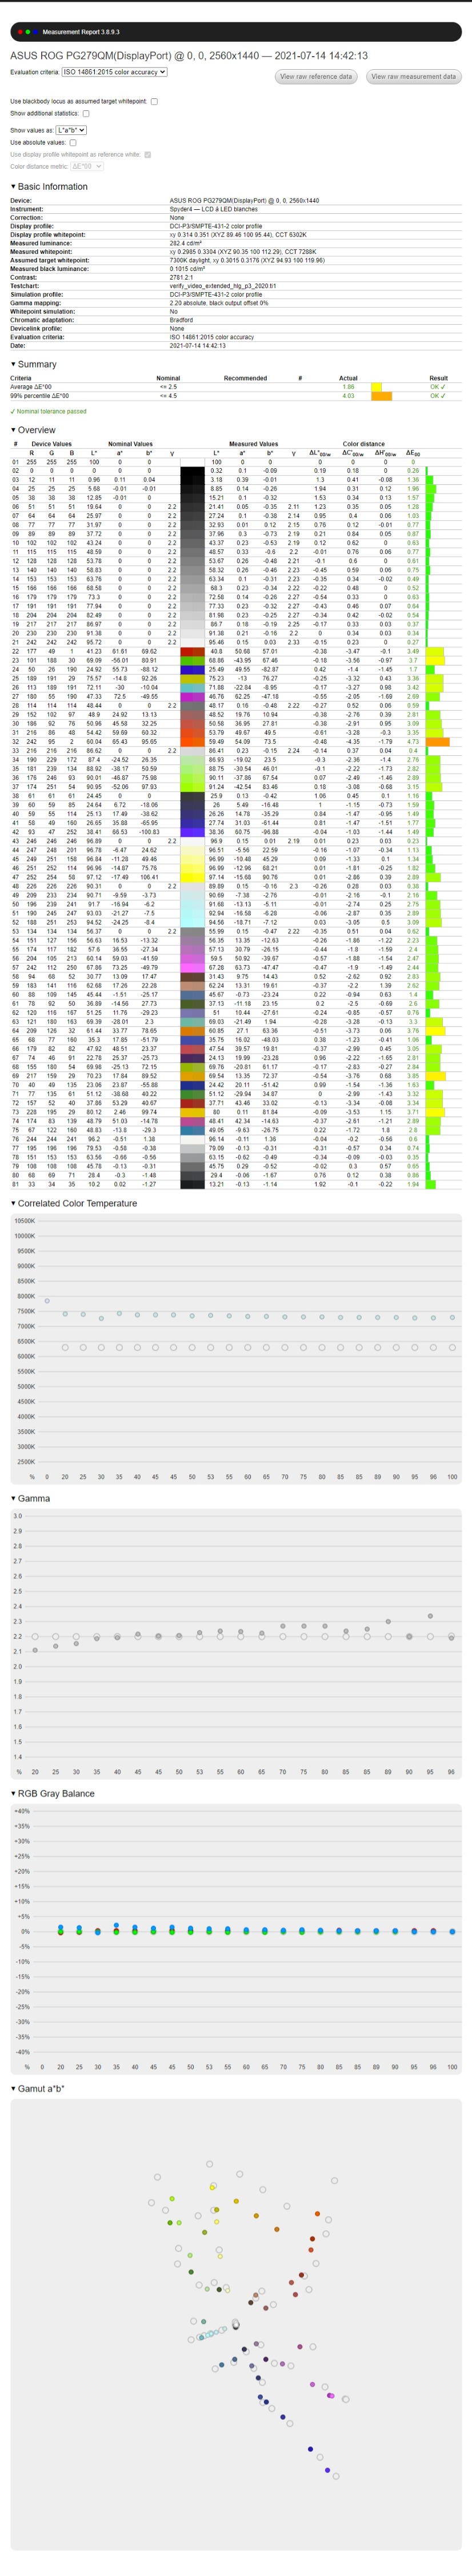
Task: Click the yellow color swatch in row 25
Action: coord(192,678)
